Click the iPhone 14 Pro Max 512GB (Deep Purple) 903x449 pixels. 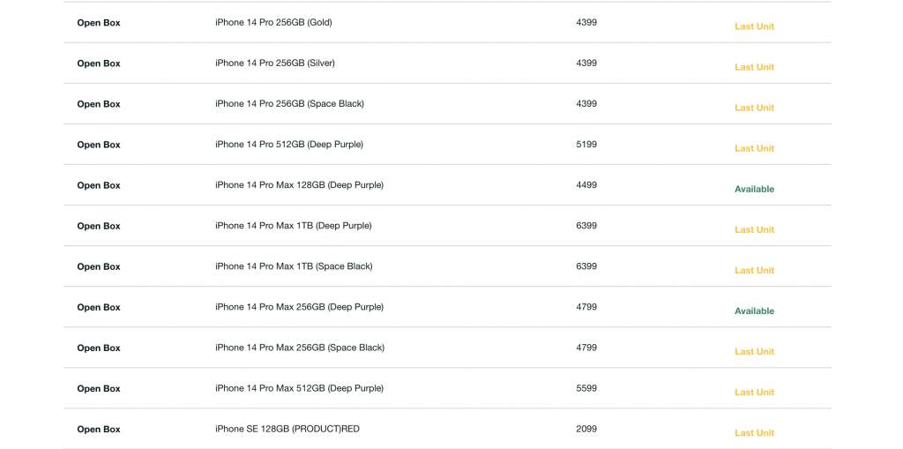[299, 388]
